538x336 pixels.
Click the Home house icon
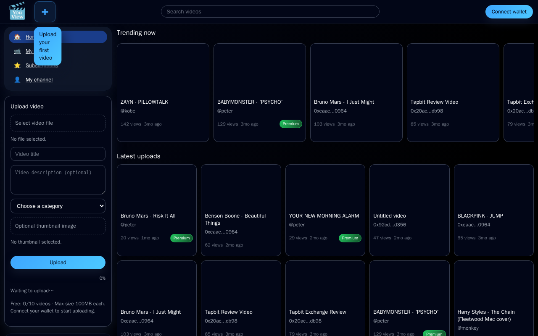coord(17,37)
